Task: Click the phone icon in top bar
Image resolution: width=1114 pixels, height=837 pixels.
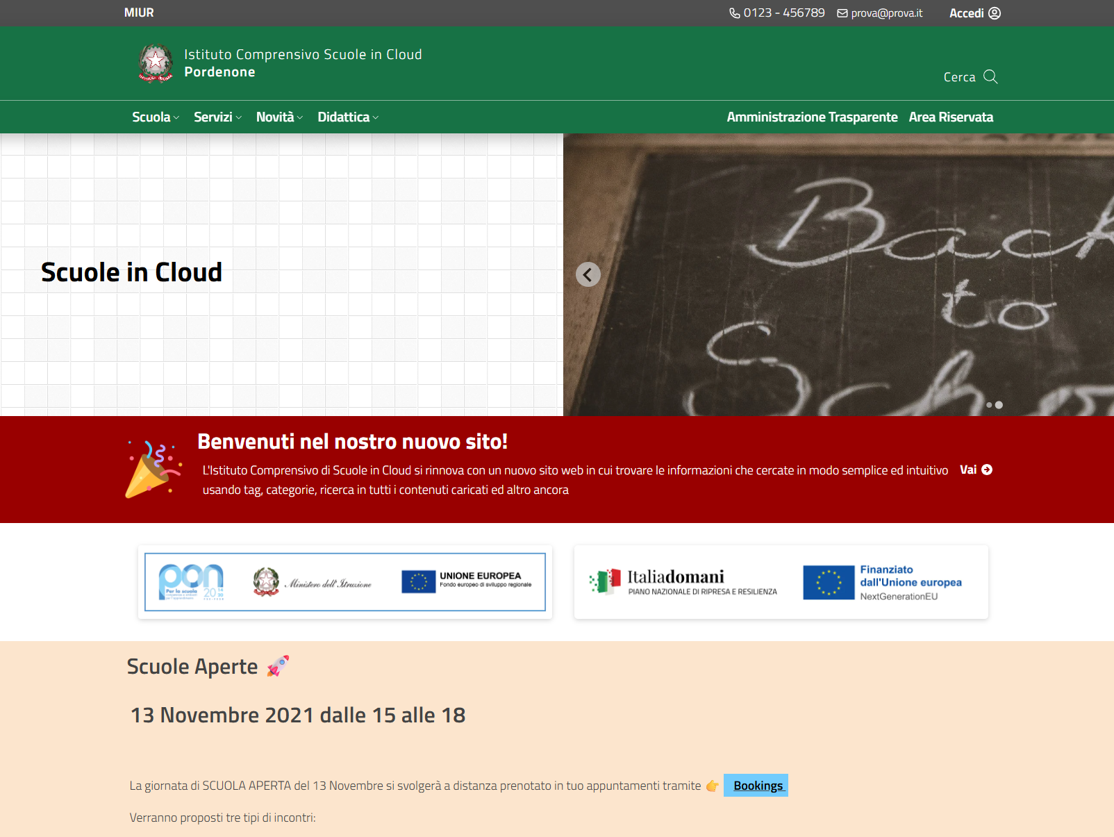Action: pyautogui.click(x=734, y=13)
